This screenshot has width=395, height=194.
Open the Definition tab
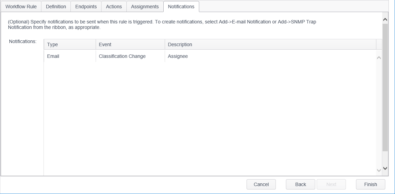click(x=56, y=7)
